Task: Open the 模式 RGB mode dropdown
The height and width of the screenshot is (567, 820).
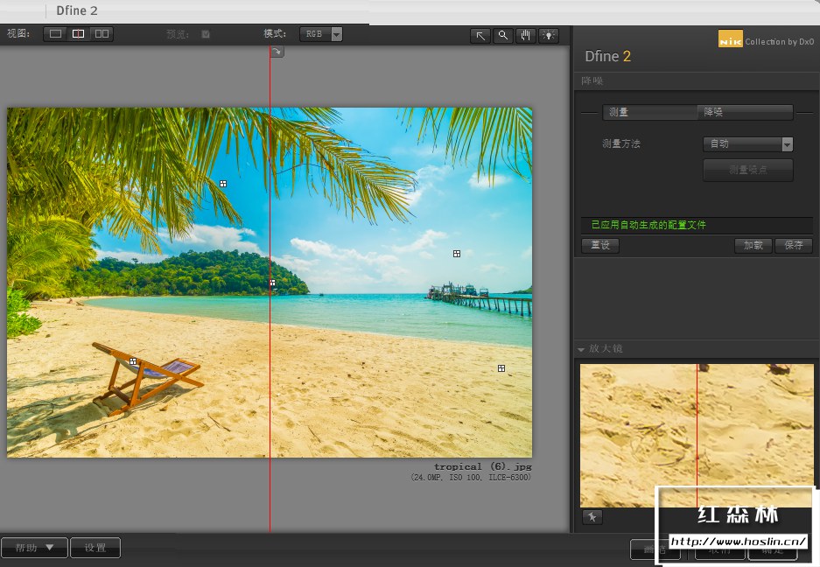Action: (x=320, y=34)
